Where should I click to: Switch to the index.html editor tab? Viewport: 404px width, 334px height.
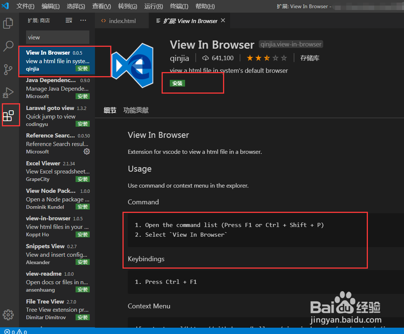tap(122, 21)
